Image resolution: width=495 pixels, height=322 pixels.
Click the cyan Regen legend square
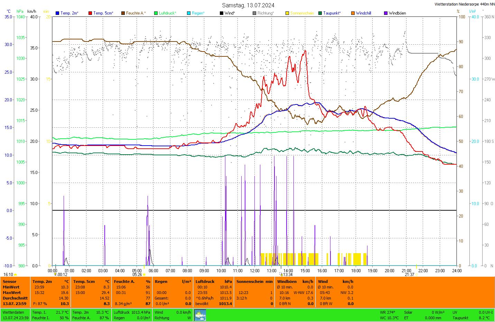[x=189, y=13]
